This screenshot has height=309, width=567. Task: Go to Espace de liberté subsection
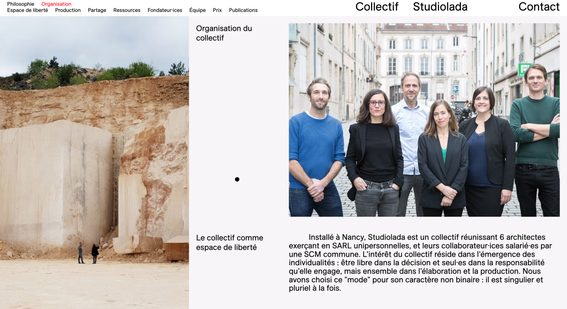tap(28, 10)
